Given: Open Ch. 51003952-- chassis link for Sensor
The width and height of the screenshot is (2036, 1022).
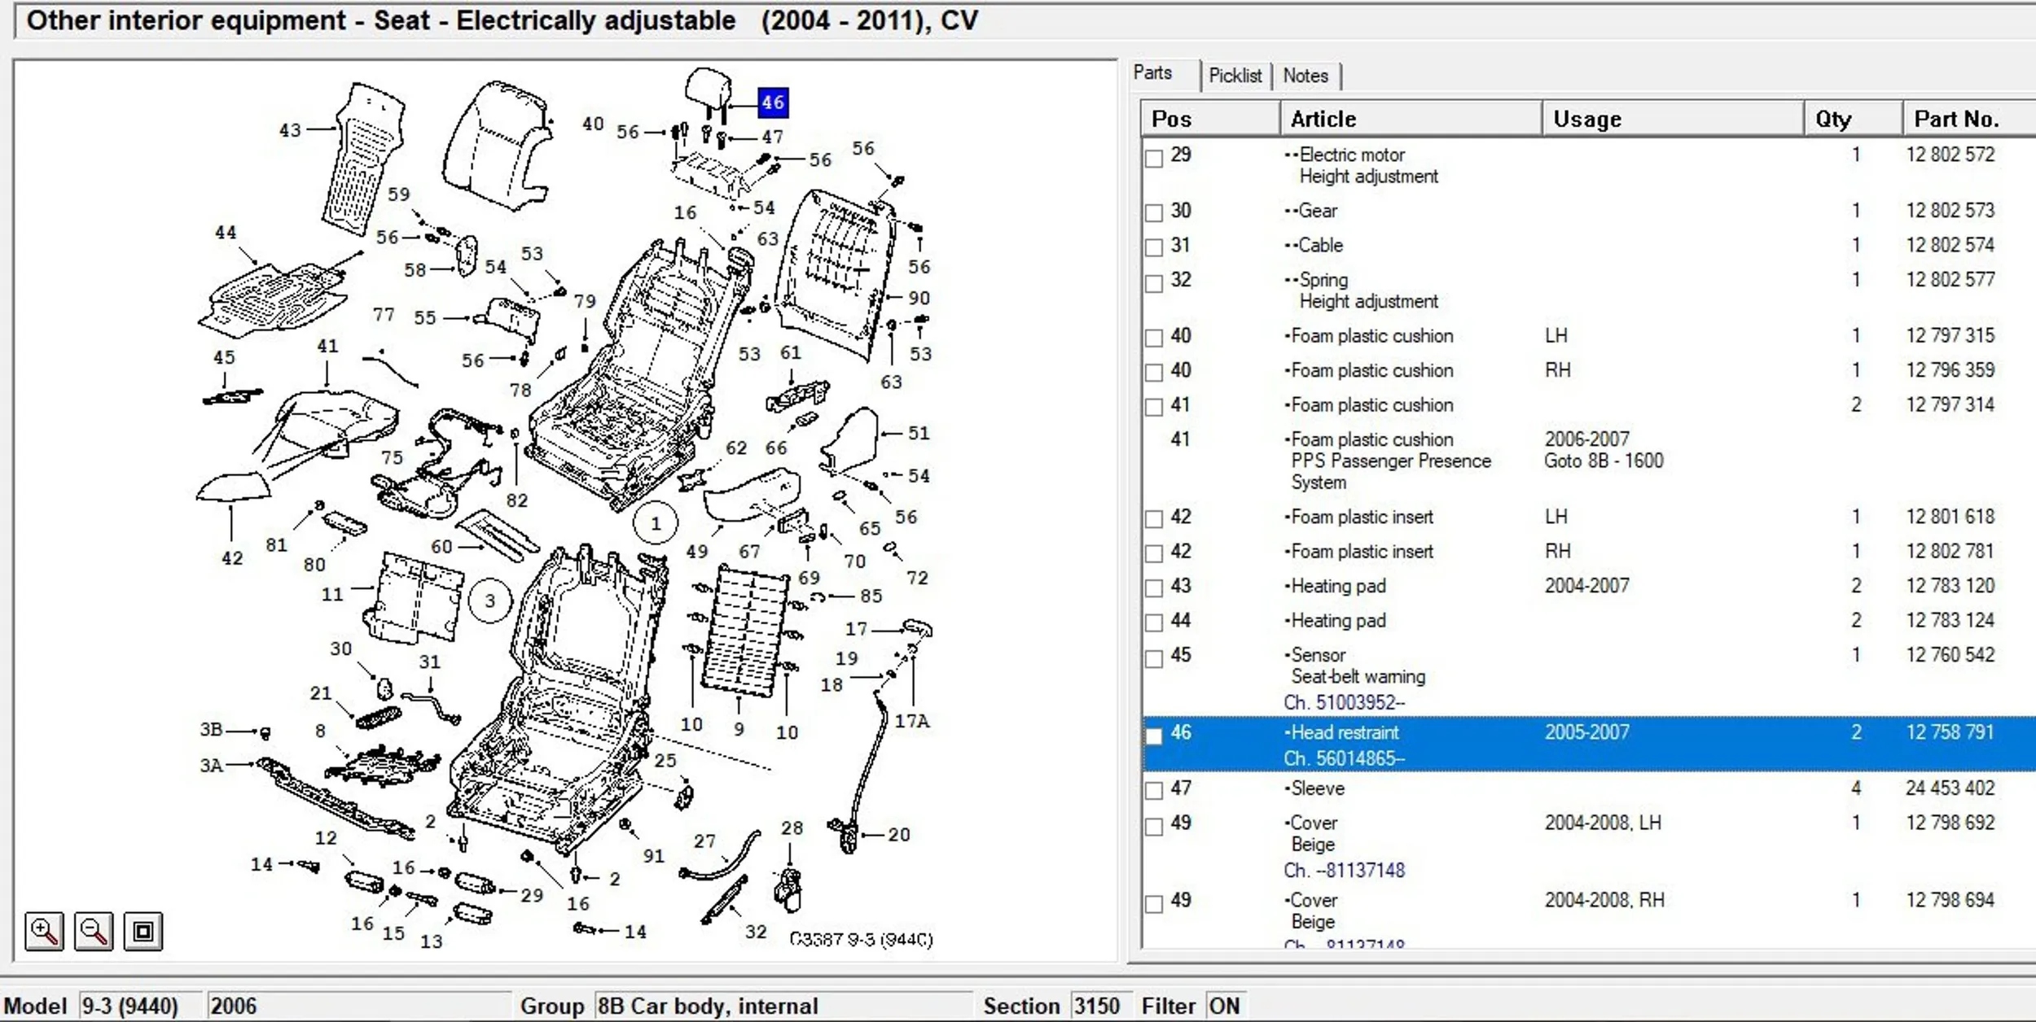Looking at the screenshot, I should pyautogui.click(x=1344, y=702).
